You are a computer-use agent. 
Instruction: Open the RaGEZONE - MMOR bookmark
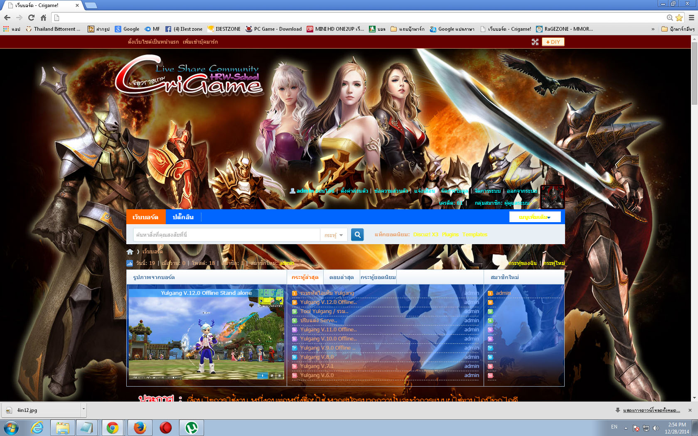pos(565,29)
